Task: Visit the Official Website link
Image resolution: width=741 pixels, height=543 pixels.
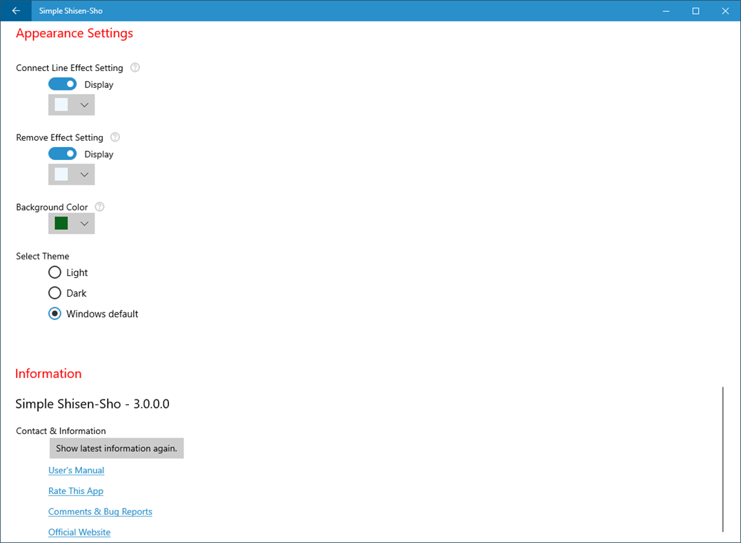Action: (79, 532)
